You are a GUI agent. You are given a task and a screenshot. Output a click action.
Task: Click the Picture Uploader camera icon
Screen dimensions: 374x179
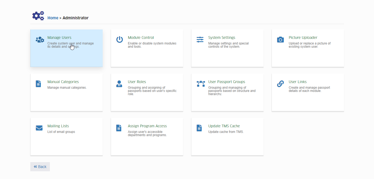[280, 40]
